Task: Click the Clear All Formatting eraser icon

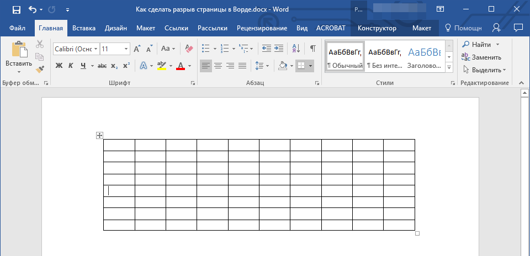Action: [x=189, y=49]
